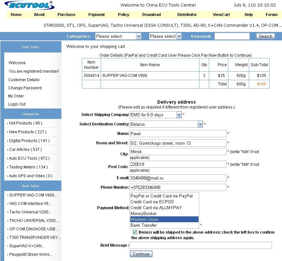Open the Select Shipping Company dropdown
Screen dimensions: 282x261
tap(156, 115)
